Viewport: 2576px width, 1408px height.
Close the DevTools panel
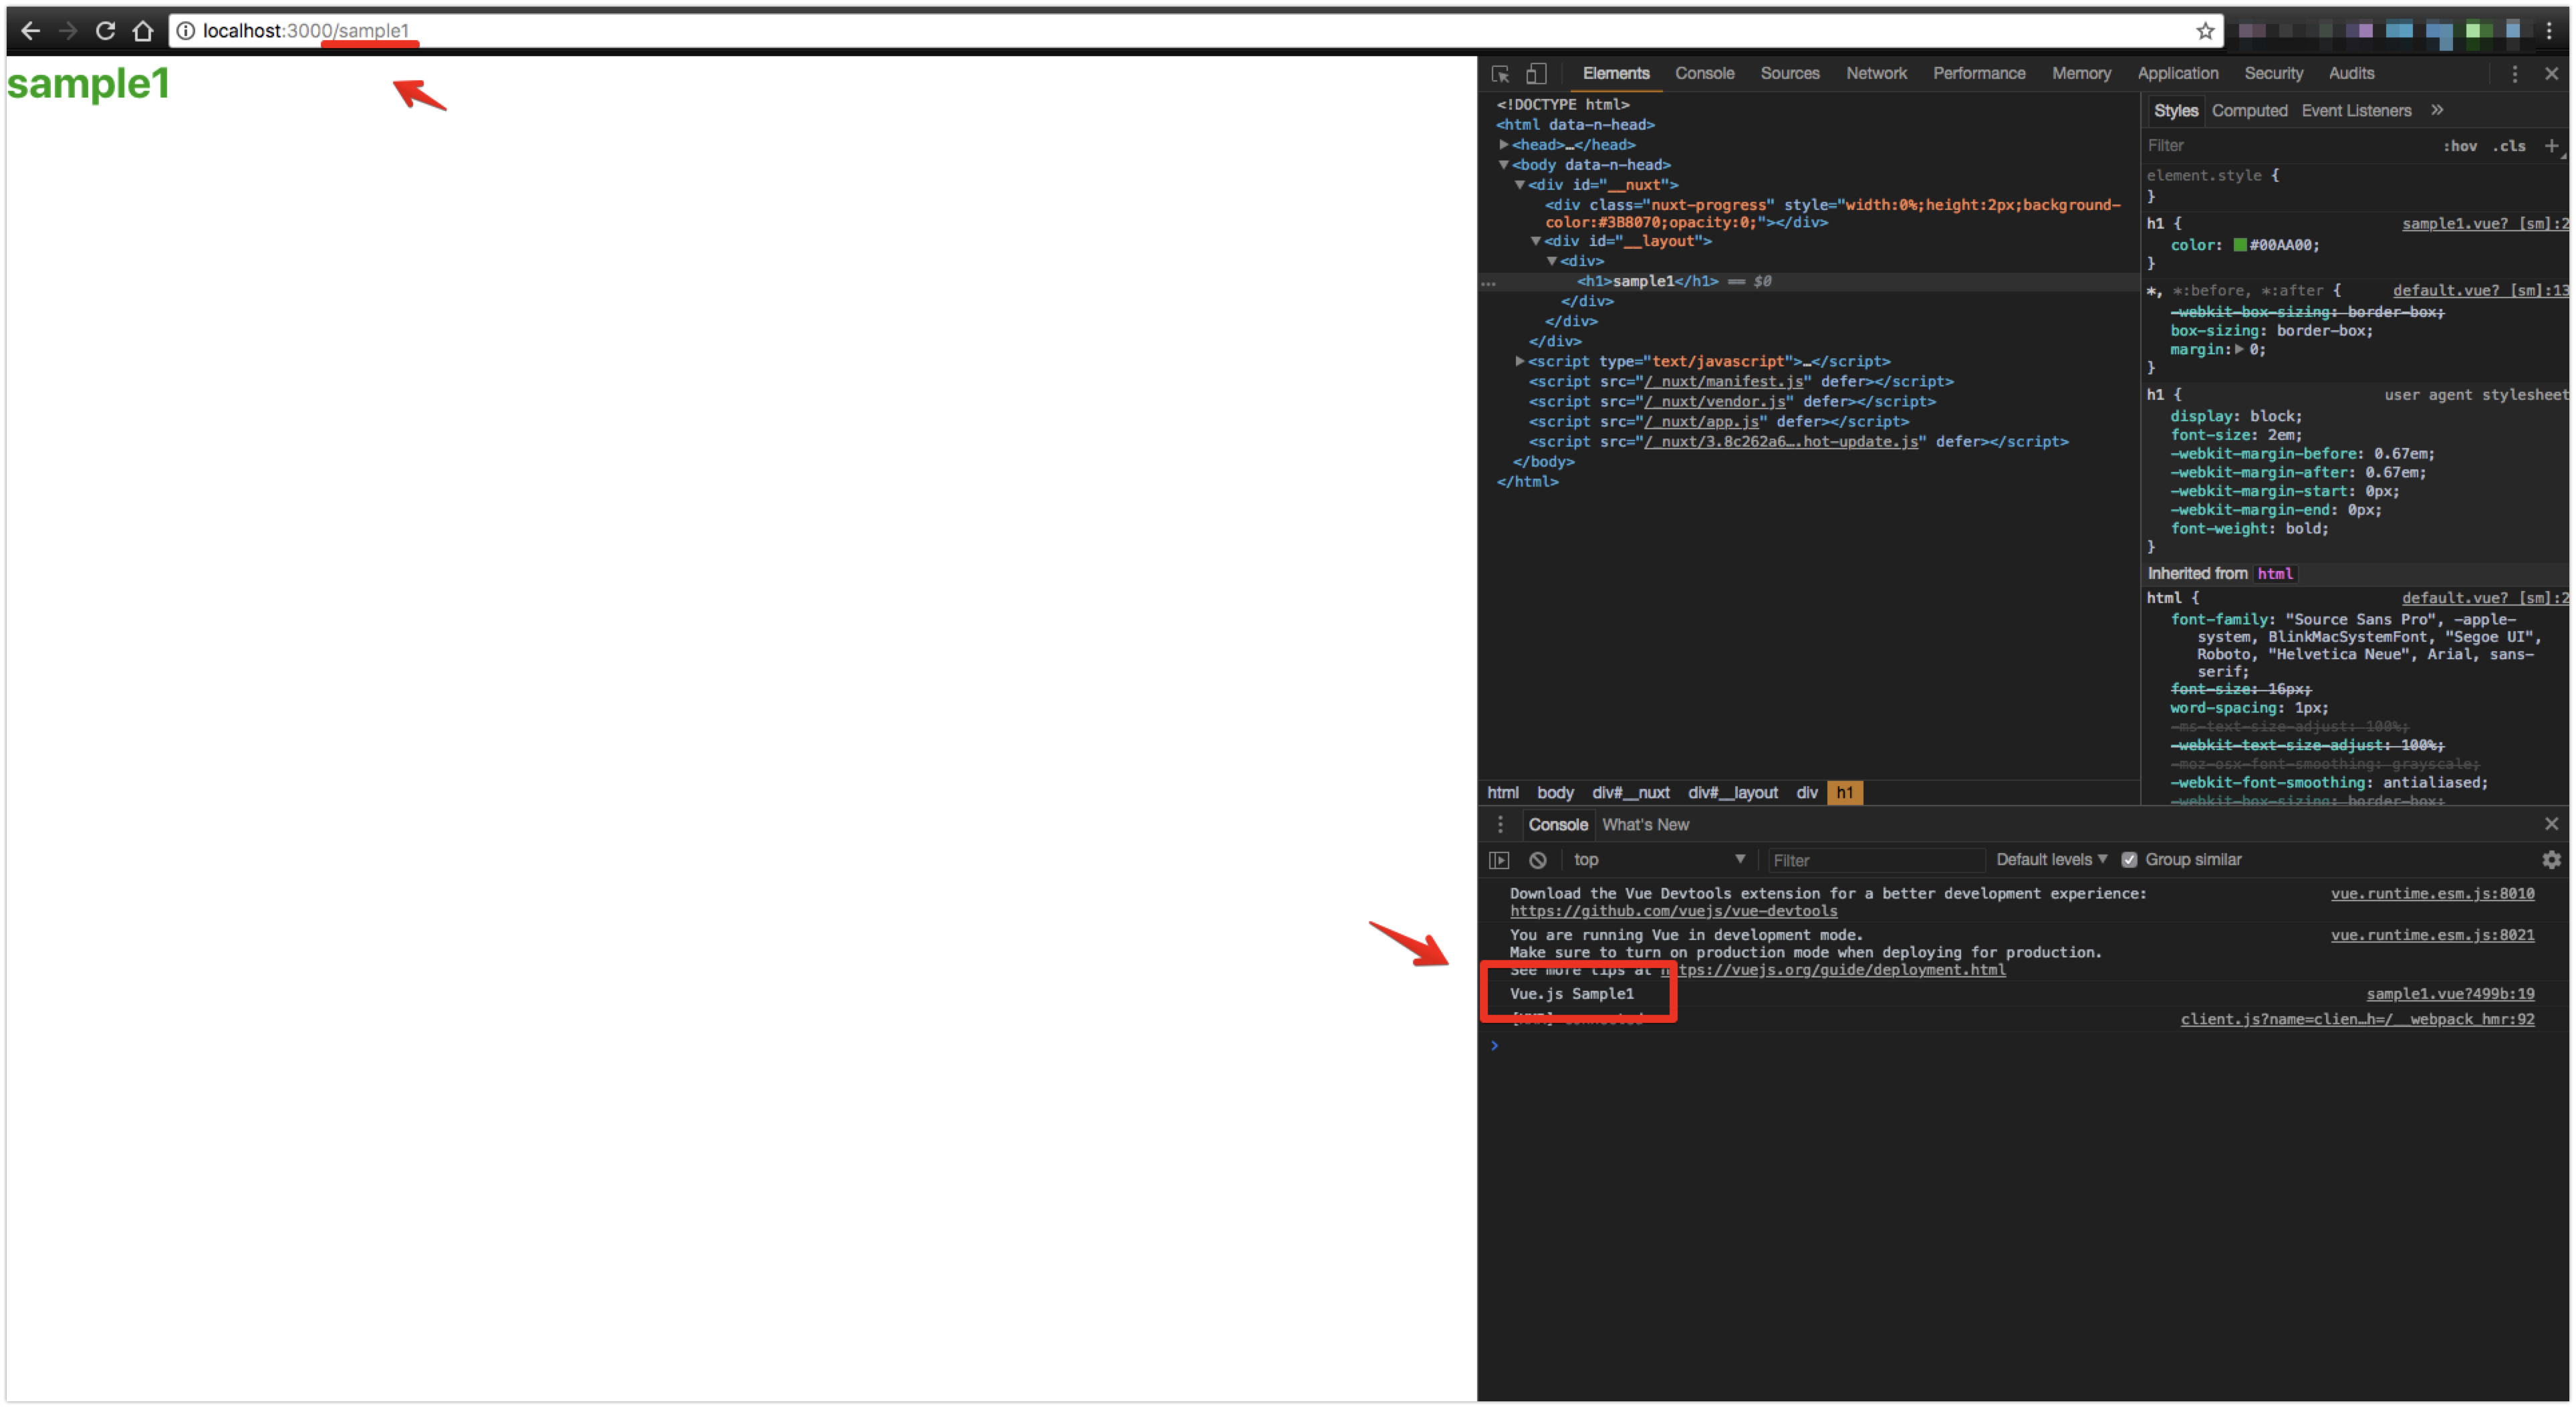click(x=2551, y=74)
